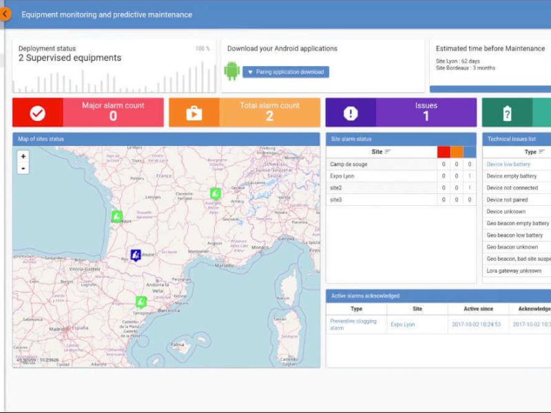
Task: Click the Major alarm count tile
Action: pyautogui.click(x=88, y=112)
